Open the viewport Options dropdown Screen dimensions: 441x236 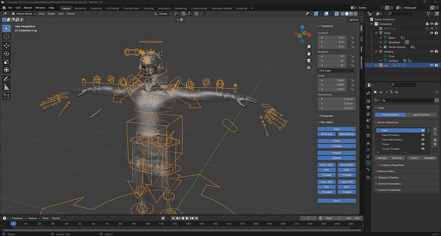355,20
